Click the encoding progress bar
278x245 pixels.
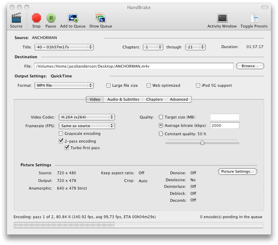[x=138, y=225]
